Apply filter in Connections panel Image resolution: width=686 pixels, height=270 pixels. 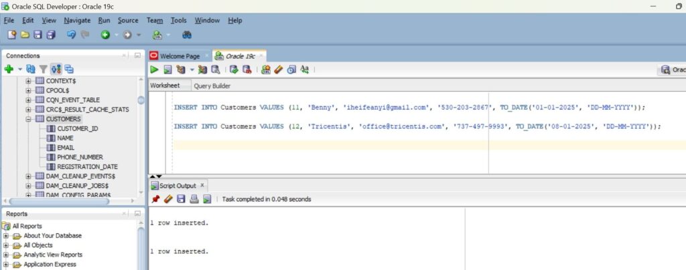(43, 69)
